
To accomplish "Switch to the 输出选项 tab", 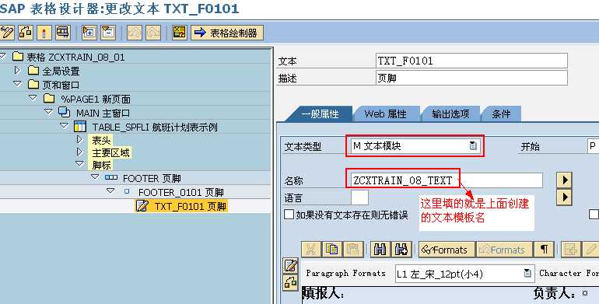I will (450, 114).
